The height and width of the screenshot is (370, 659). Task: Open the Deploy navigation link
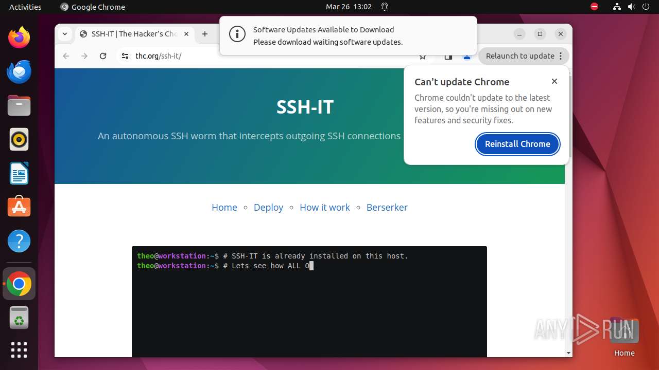click(268, 207)
